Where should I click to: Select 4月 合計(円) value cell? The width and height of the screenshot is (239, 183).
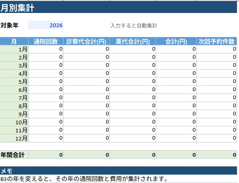pos(176,74)
